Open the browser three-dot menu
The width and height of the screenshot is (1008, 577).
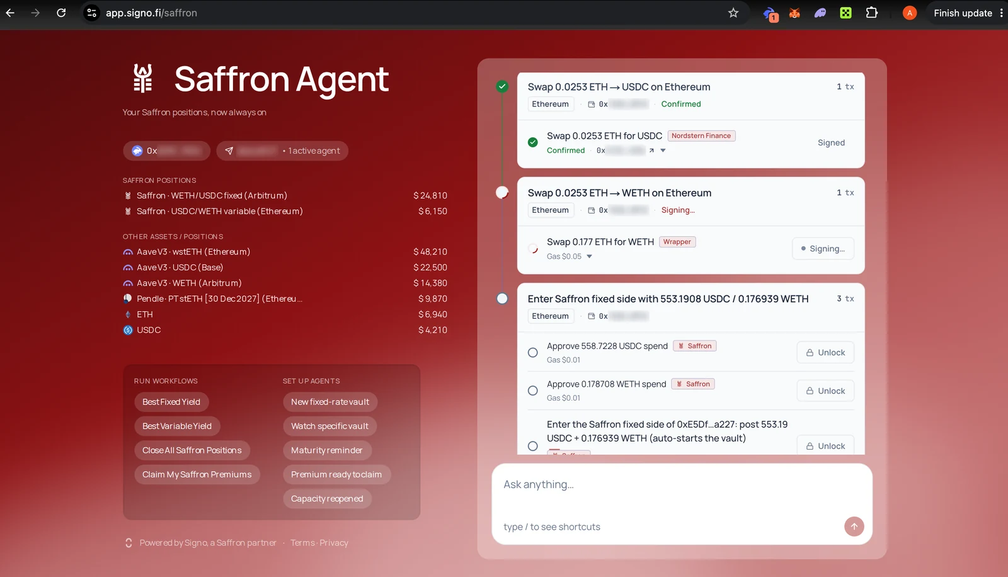(x=1001, y=13)
